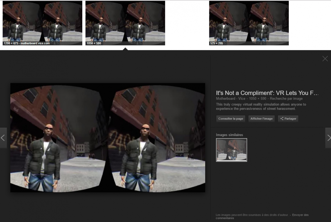The height and width of the screenshot is (222, 331).
Task: Click the Recherche par image link
Action: pos(286,99)
